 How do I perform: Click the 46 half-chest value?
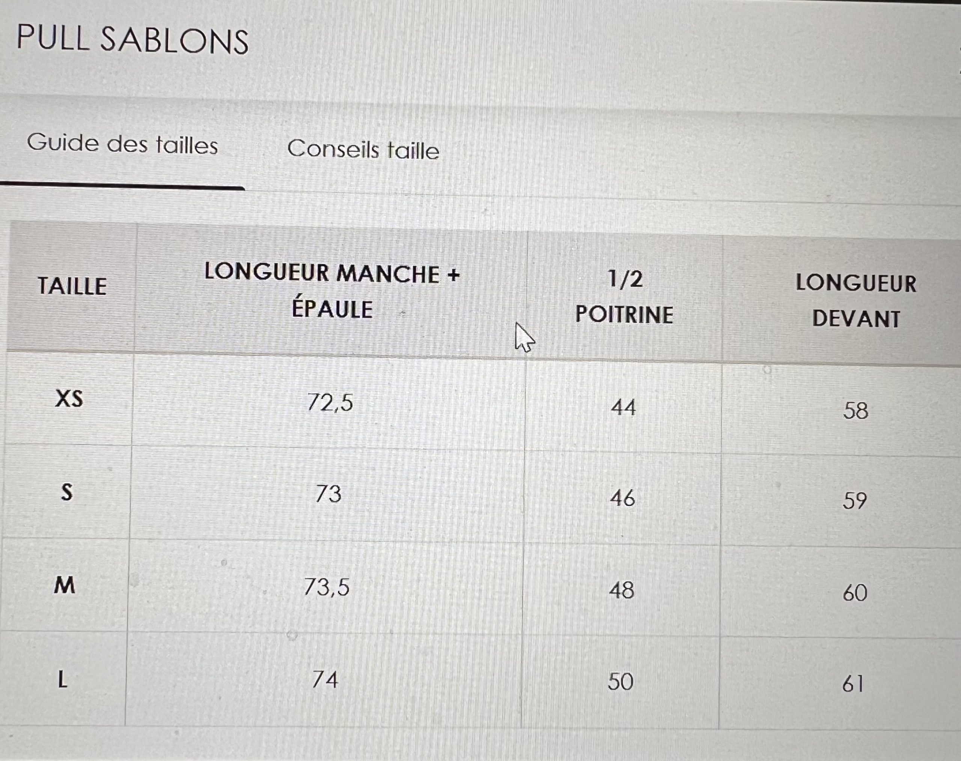pyautogui.click(x=622, y=498)
